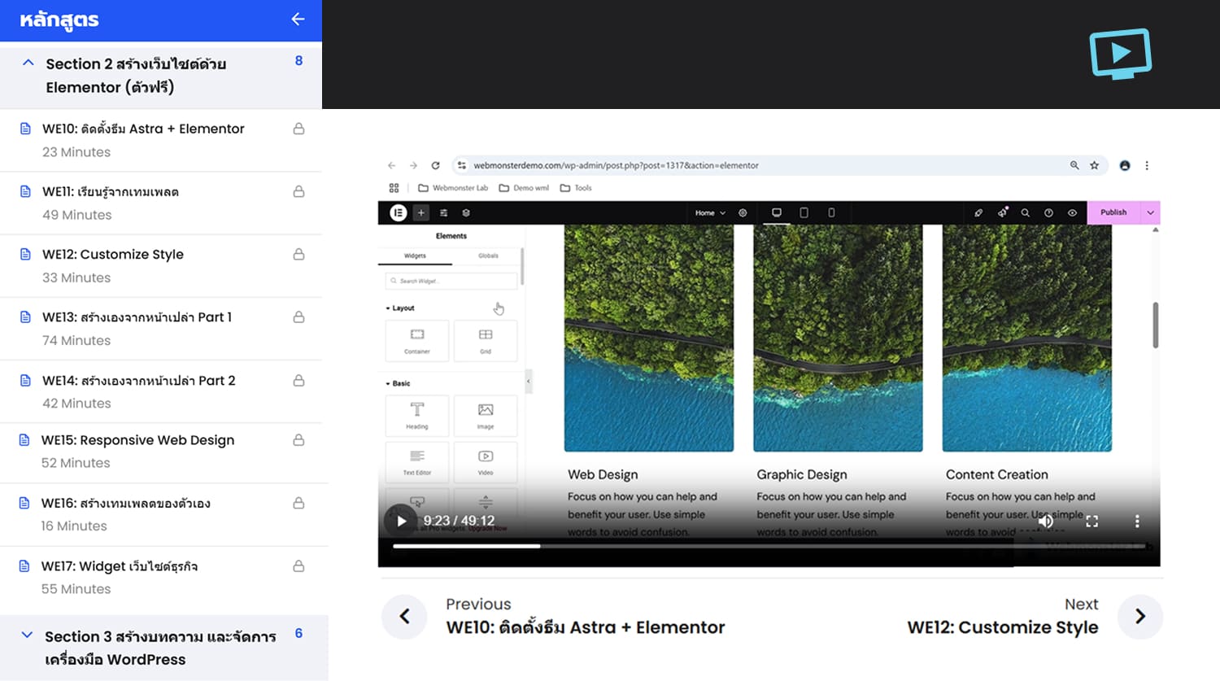Click the '49 Minutes' duration text

pos(77,215)
